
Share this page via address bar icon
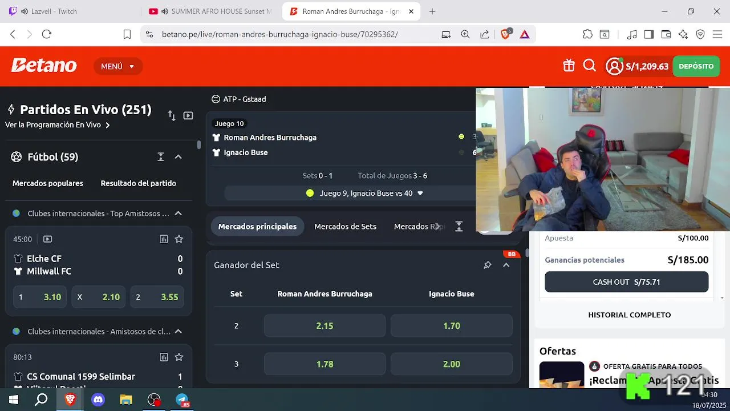pos(485,34)
